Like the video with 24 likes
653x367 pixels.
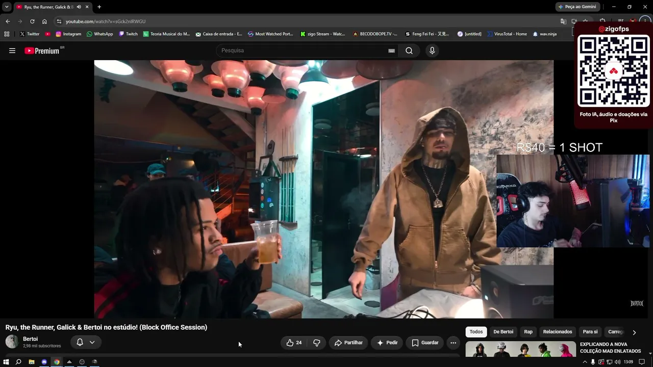click(294, 343)
